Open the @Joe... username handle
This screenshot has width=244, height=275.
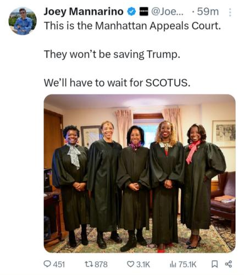(167, 12)
